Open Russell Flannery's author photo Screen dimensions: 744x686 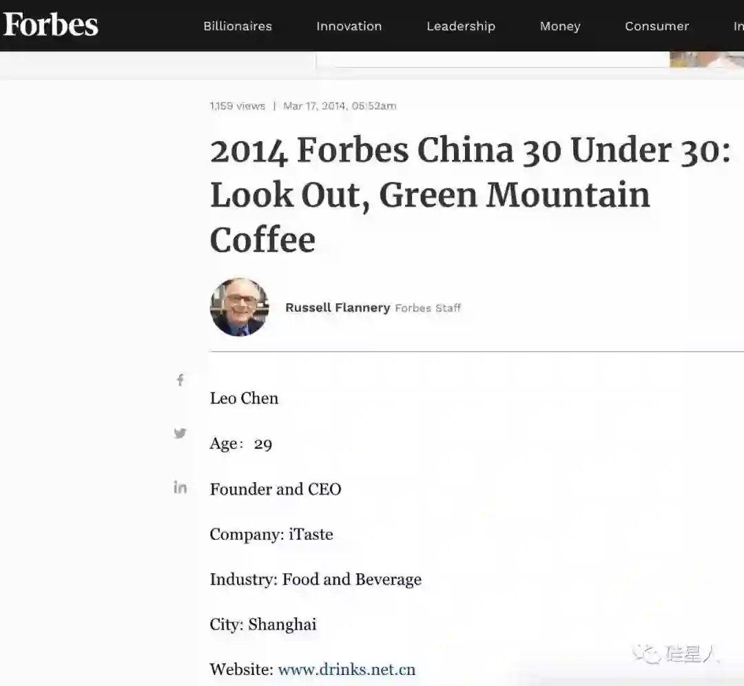pos(240,307)
